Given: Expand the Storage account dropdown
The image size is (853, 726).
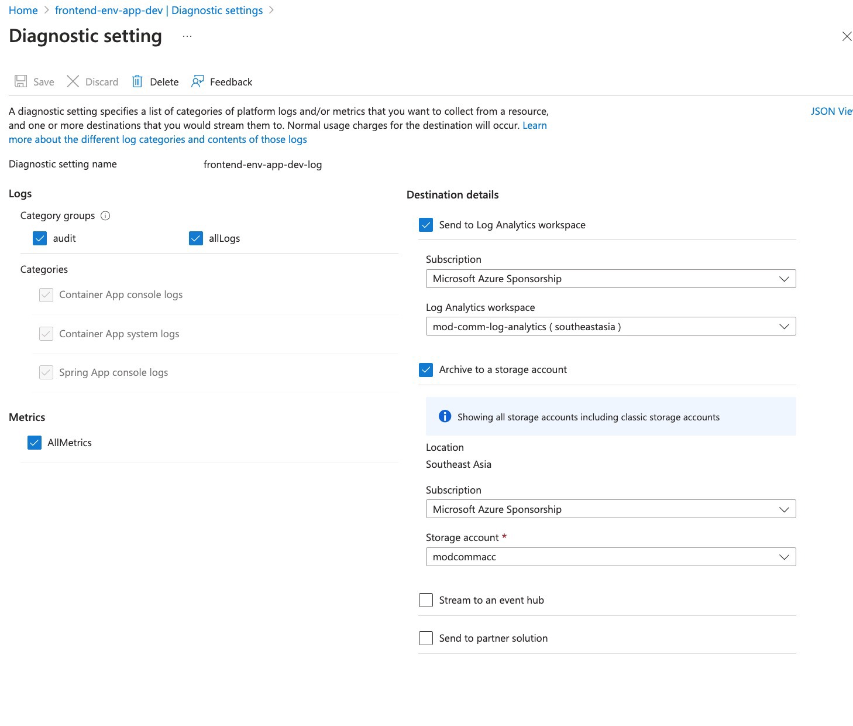Looking at the screenshot, I should (x=610, y=557).
